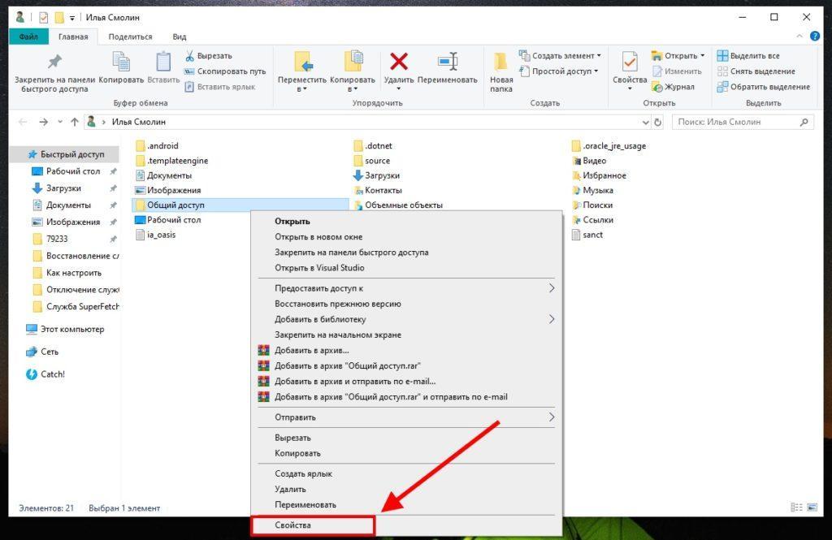Click the ribbon Копировать clipboard icon

coord(121,62)
